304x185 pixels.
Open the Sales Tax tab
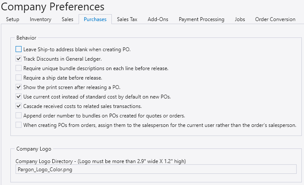point(127,19)
